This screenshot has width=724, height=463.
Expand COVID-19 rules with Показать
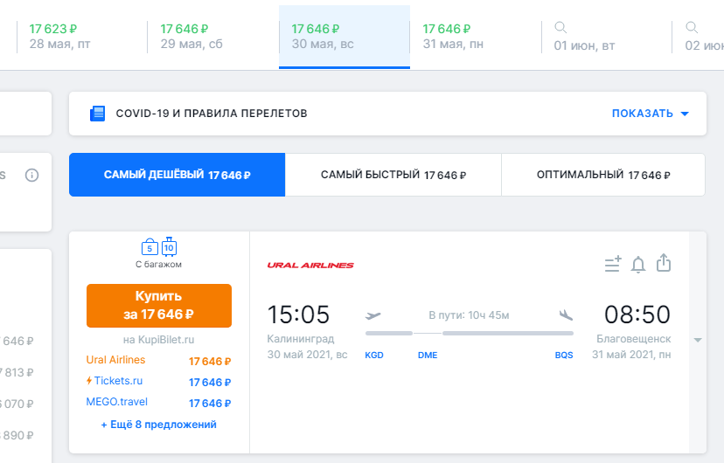coord(651,114)
